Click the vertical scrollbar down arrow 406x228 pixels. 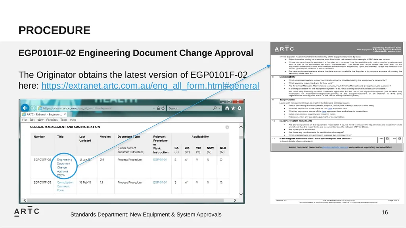[241, 194]
